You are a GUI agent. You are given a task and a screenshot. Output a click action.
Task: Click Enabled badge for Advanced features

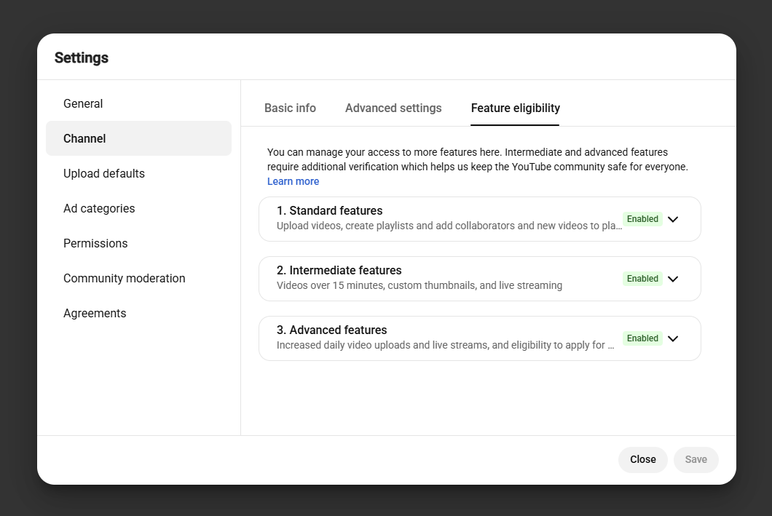(642, 338)
